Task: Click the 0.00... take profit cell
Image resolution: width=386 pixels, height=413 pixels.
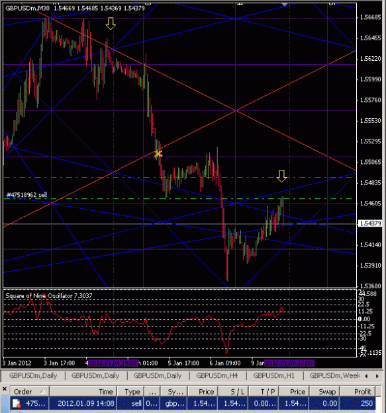Action: click(265, 403)
